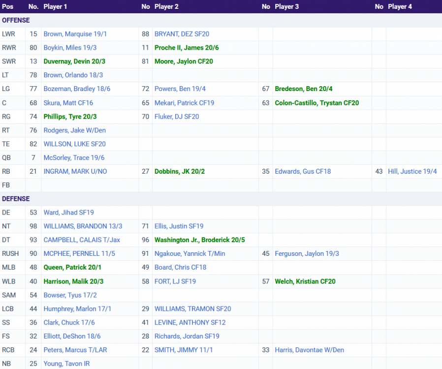This screenshot has width=442, height=369.
Task: Open WILLSON, LUKE SF20 link
Action: pyautogui.click(x=75, y=144)
